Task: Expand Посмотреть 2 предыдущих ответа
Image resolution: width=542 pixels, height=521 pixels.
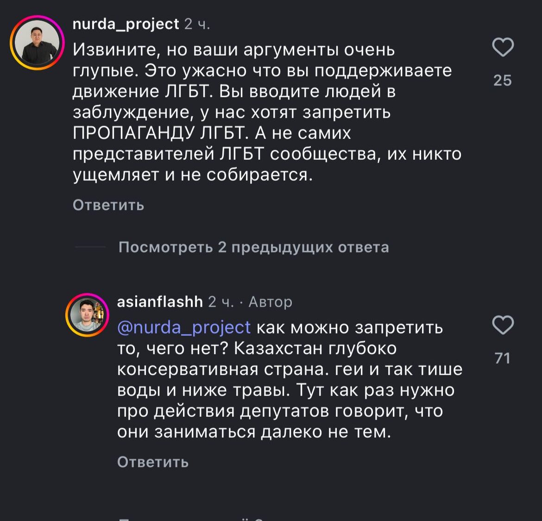Action: 253,247
